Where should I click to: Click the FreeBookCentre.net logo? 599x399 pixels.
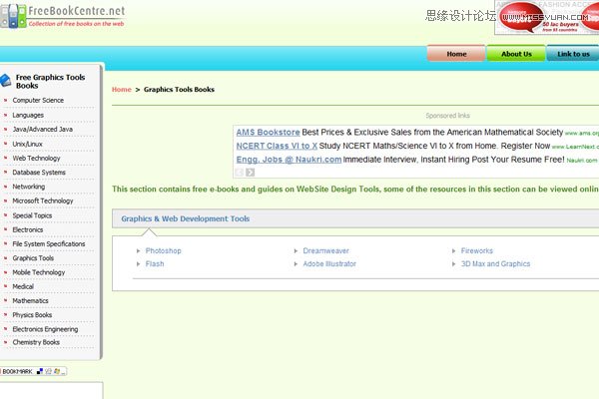click(x=63, y=16)
